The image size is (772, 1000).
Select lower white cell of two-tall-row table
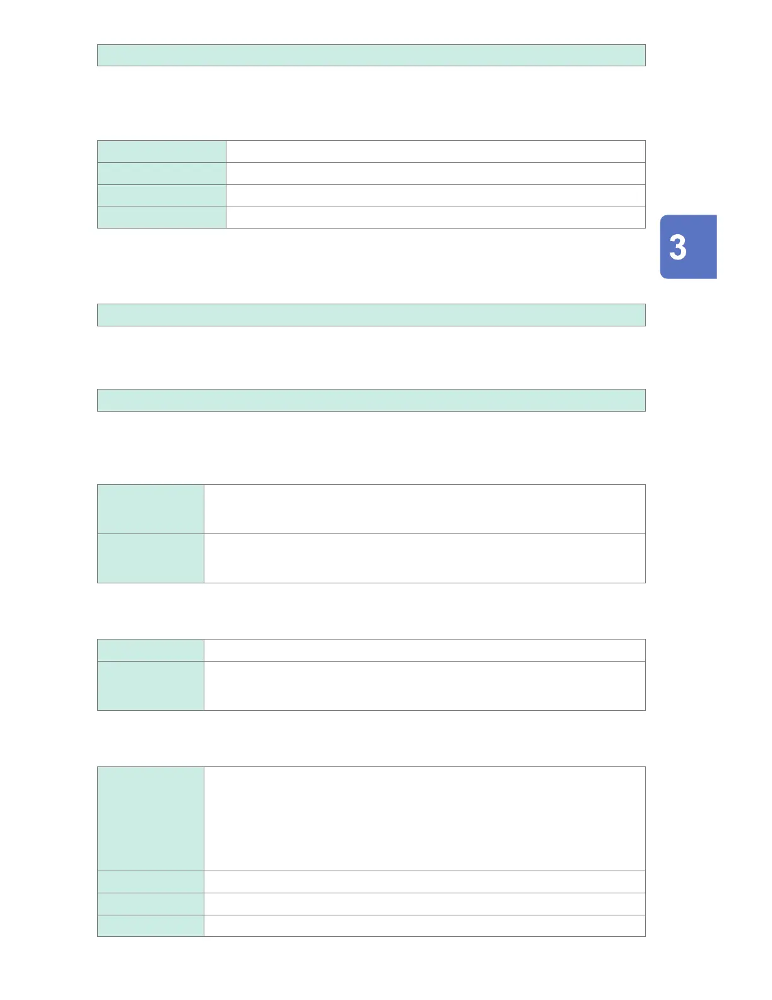coord(425,558)
